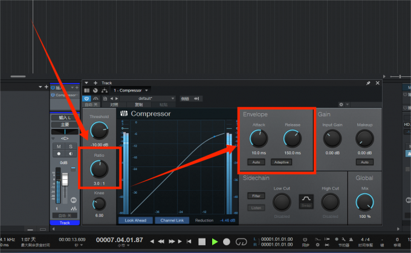
Task: Adjust the Ratio knob
Action: [99, 169]
